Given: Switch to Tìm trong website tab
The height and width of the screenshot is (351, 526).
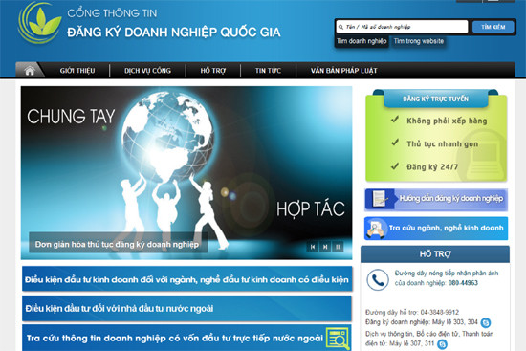Looking at the screenshot, I should pos(419,41).
